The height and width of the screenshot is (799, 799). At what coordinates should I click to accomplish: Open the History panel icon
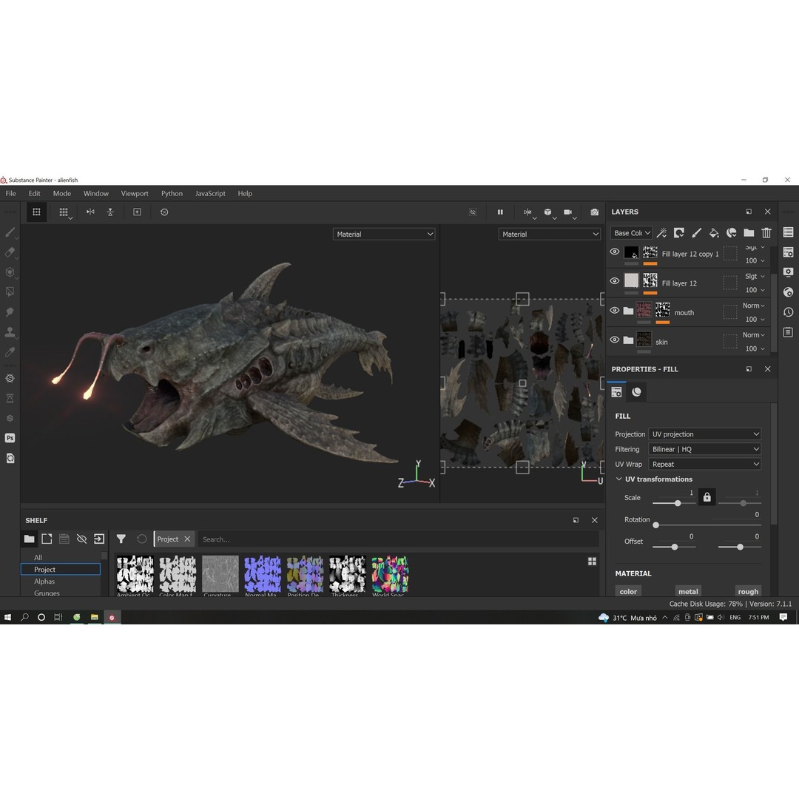(789, 312)
